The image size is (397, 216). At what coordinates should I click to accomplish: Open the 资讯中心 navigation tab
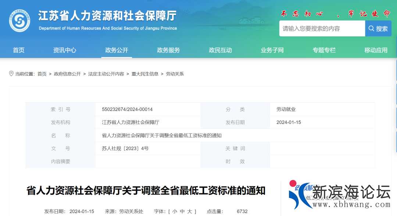click(x=65, y=50)
